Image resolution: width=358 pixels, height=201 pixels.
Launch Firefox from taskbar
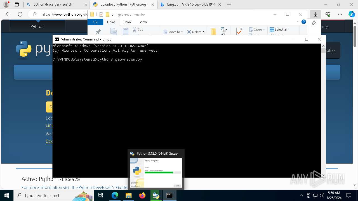pyautogui.click(x=142, y=195)
